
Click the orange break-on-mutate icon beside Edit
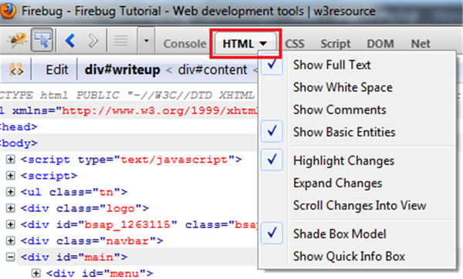point(16,69)
